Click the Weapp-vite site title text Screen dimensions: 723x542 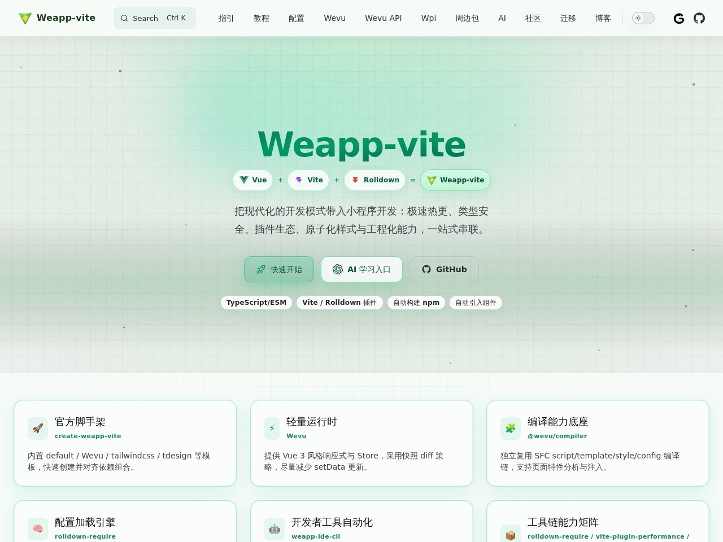coord(66,18)
